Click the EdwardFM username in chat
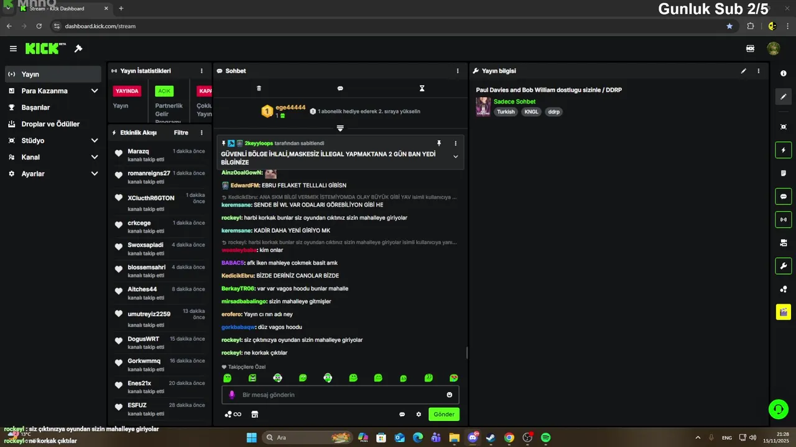796x447 pixels. point(245,185)
